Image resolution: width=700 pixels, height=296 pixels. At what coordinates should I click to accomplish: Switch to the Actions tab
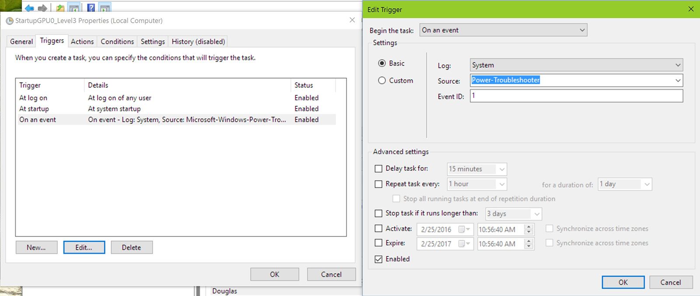pyautogui.click(x=82, y=42)
